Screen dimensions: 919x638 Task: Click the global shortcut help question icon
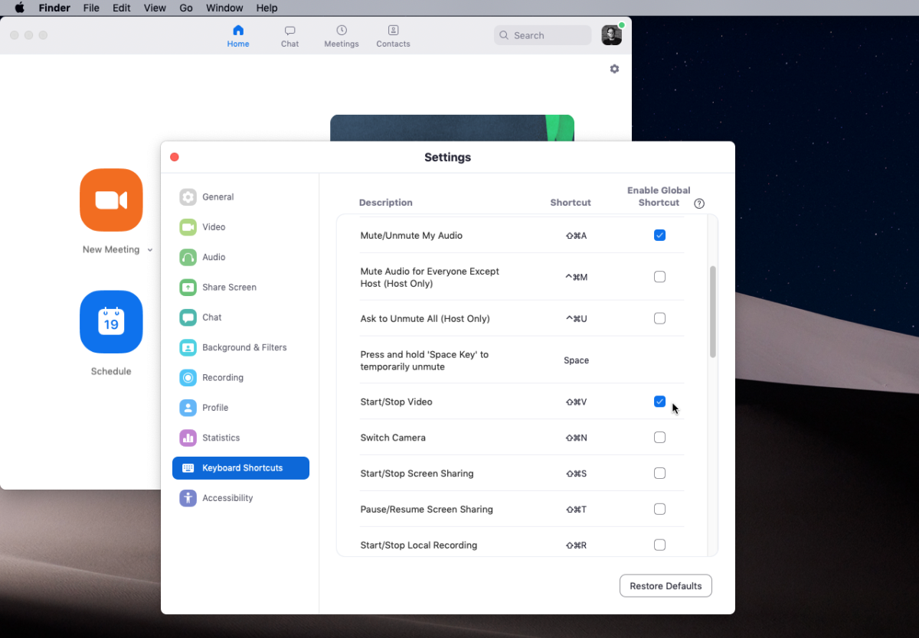699,203
